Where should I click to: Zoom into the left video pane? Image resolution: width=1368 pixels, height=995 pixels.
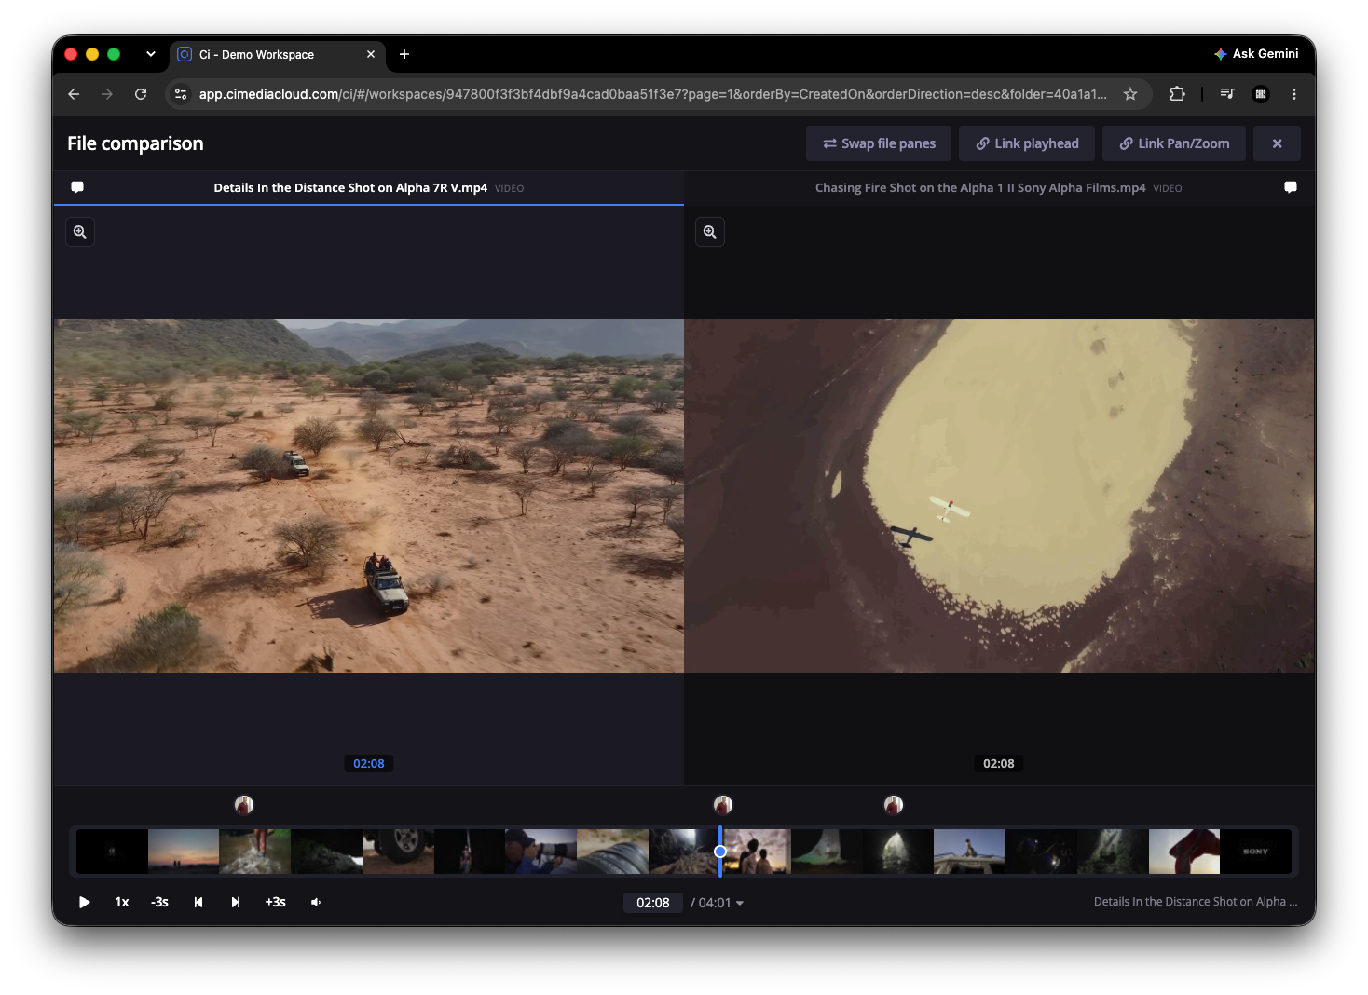click(80, 232)
